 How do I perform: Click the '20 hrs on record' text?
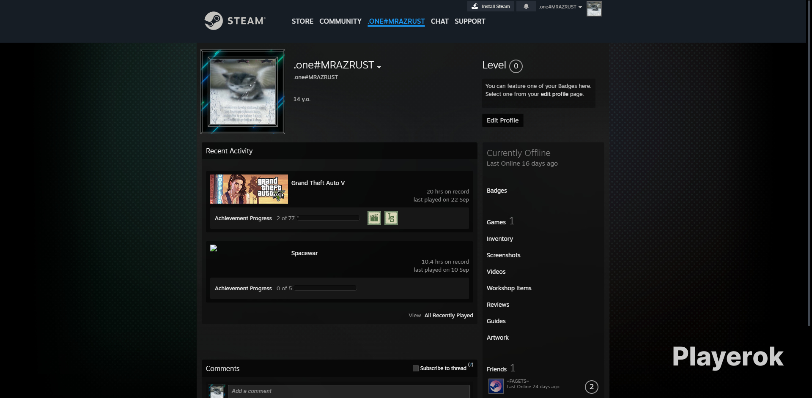pos(447,192)
